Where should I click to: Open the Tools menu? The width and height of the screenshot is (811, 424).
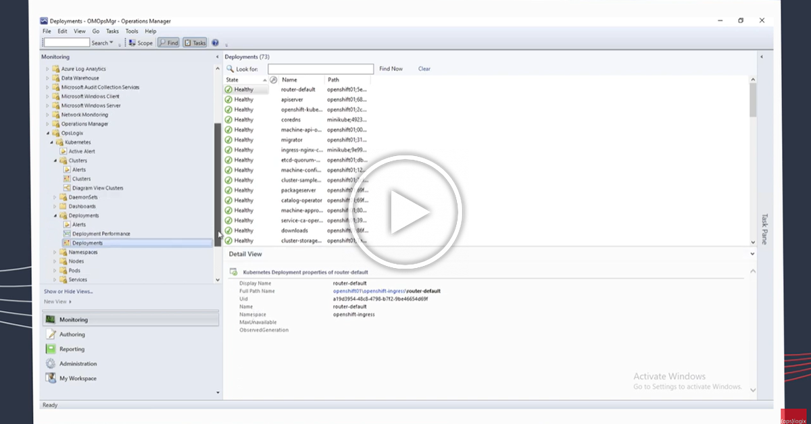point(132,31)
